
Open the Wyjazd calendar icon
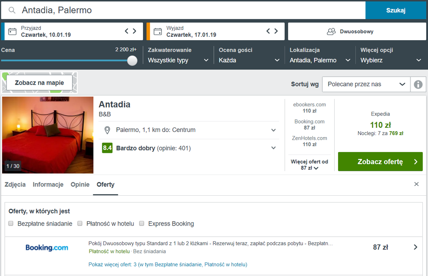click(158, 31)
